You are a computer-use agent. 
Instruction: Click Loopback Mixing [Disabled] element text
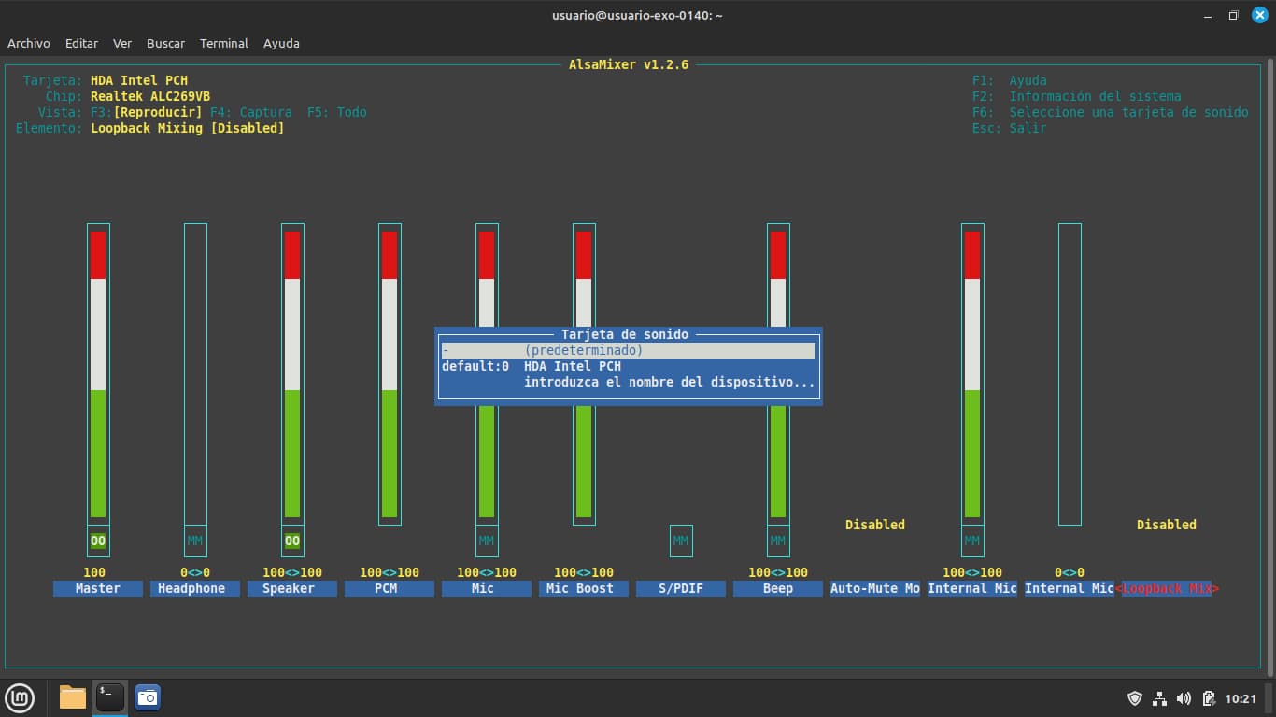188,128
